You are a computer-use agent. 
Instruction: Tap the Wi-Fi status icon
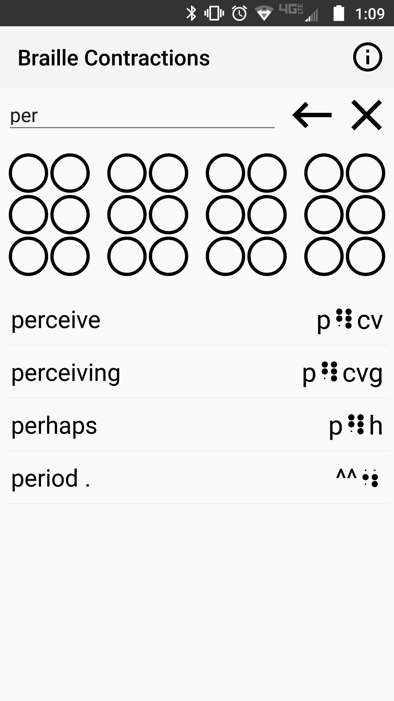tap(264, 13)
